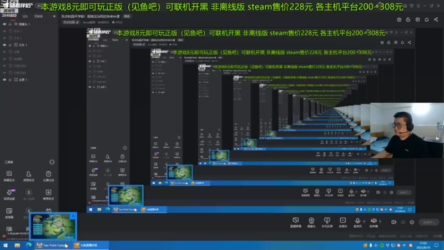Click the webcam overlay in preview

(x=407, y=131)
